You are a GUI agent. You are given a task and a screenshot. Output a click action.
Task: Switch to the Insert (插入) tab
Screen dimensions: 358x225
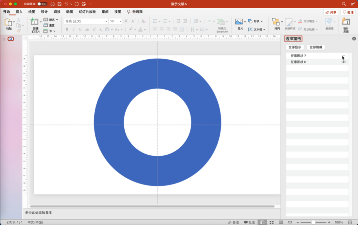pos(19,12)
